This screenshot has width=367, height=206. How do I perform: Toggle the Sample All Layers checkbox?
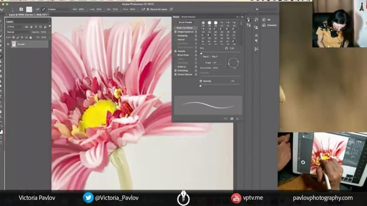(148, 9)
